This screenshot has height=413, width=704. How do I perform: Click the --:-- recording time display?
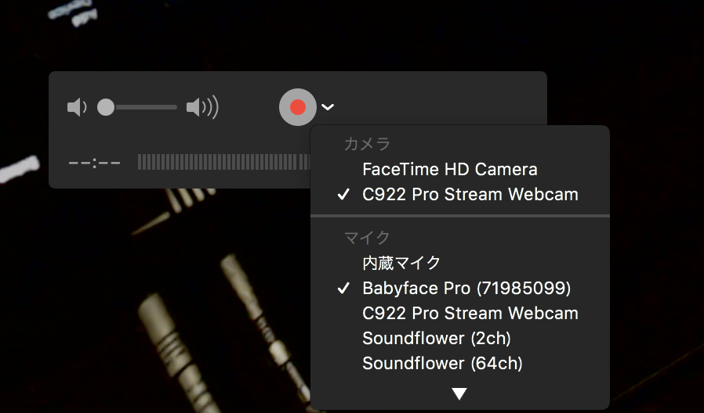click(x=94, y=163)
